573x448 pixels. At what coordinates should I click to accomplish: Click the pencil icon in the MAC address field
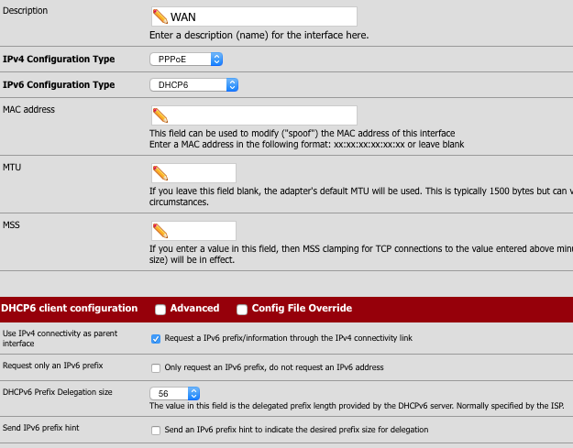[x=160, y=115]
